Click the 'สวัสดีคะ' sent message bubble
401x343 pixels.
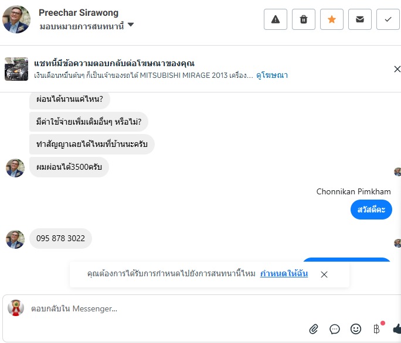pos(371,210)
